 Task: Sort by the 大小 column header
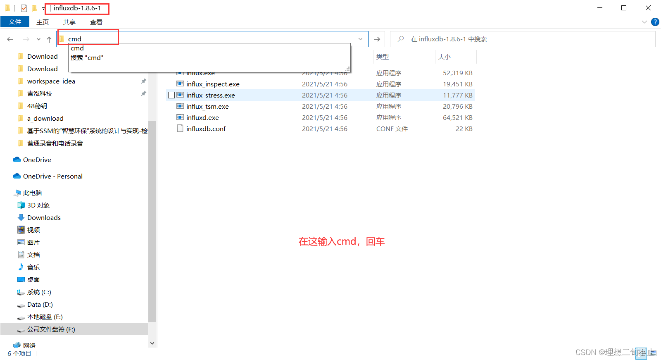(x=445, y=57)
